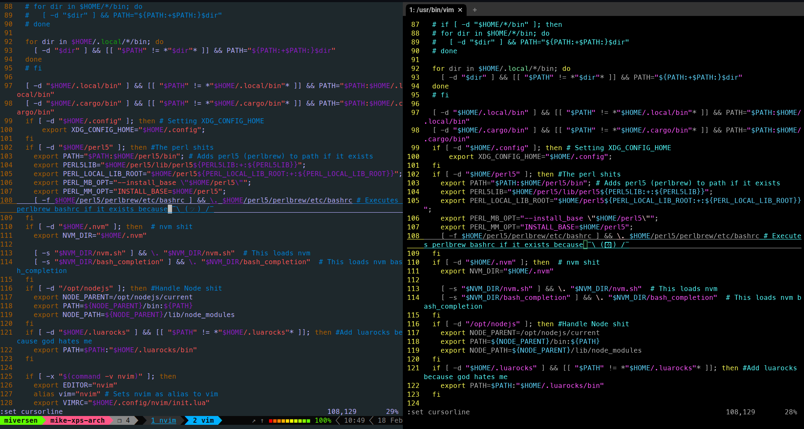Switch to the "1 nvim" tmux window
Image resolution: width=804 pixels, height=429 pixels.
tap(163, 420)
